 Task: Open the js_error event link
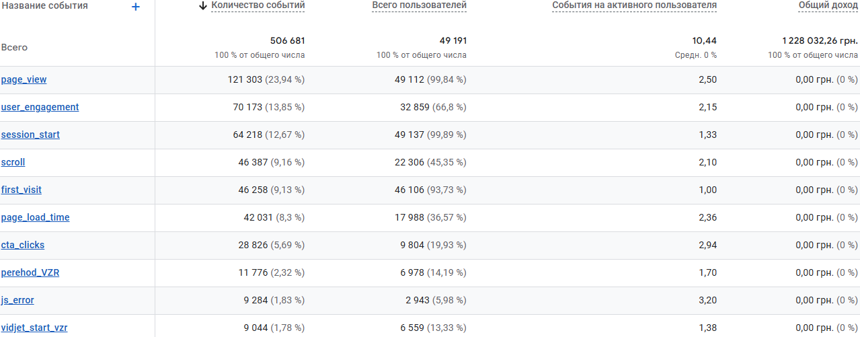tap(17, 300)
